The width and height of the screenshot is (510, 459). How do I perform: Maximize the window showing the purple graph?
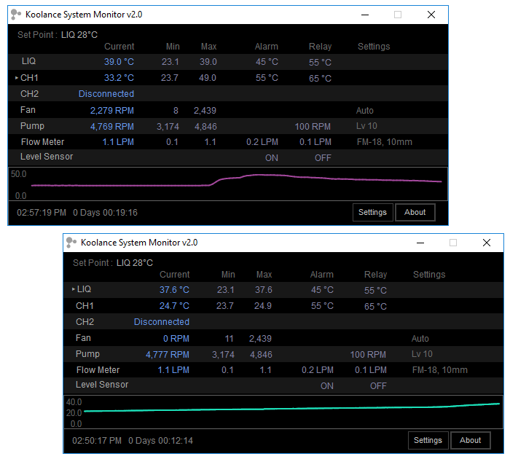coord(398,15)
